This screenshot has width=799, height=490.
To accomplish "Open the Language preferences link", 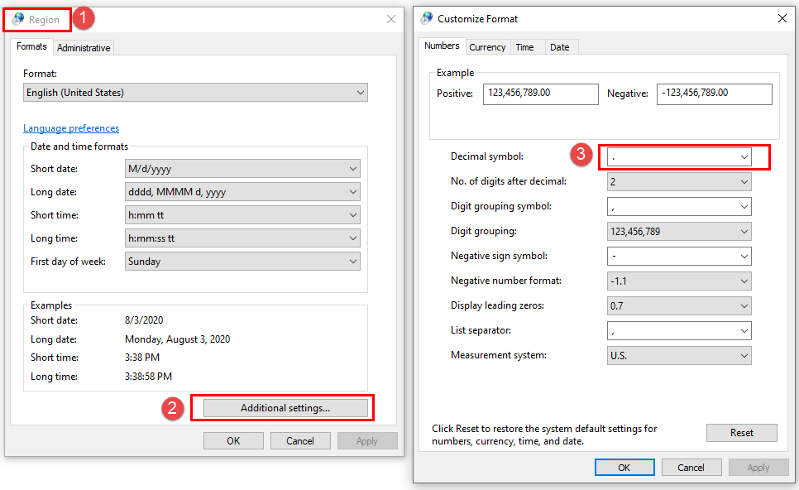I will 71,128.
